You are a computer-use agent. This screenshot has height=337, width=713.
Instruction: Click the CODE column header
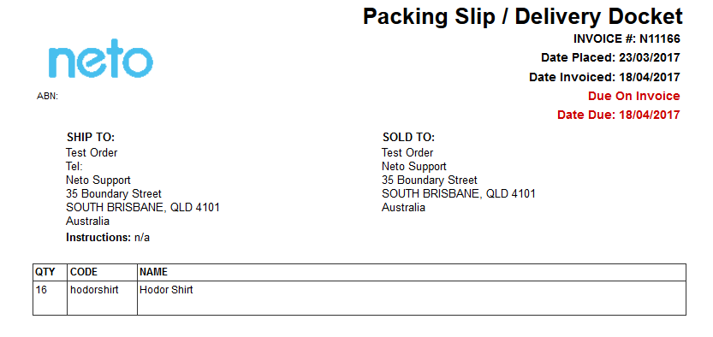84,272
